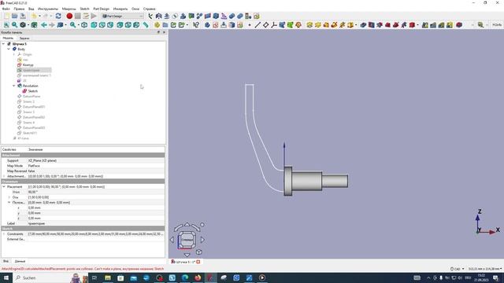Switch to the Модель tab

pyautogui.click(x=8, y=38)
